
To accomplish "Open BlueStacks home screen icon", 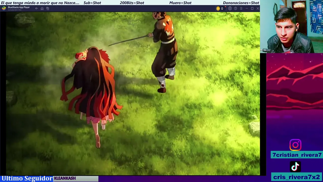I will (42, 8).
